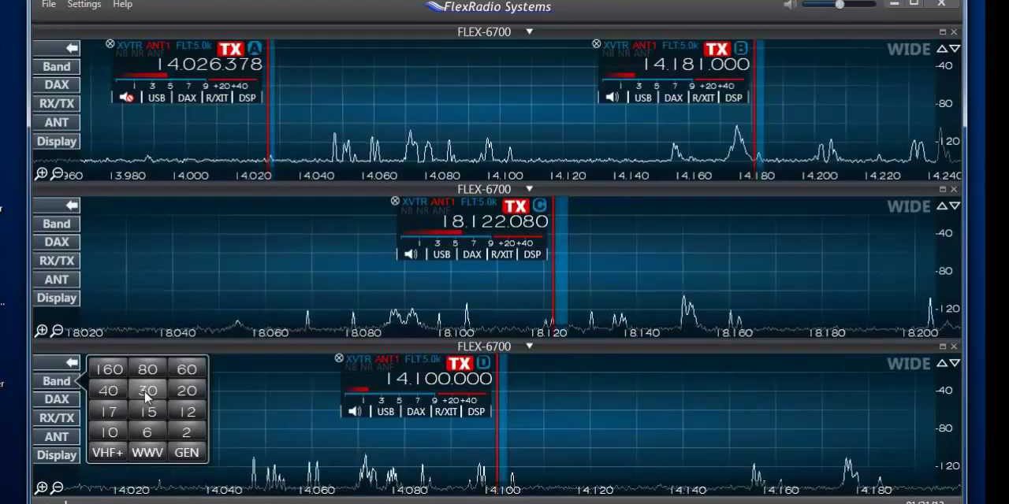Select the 20 meter band

pyautogui.click(x=187, y=391)
